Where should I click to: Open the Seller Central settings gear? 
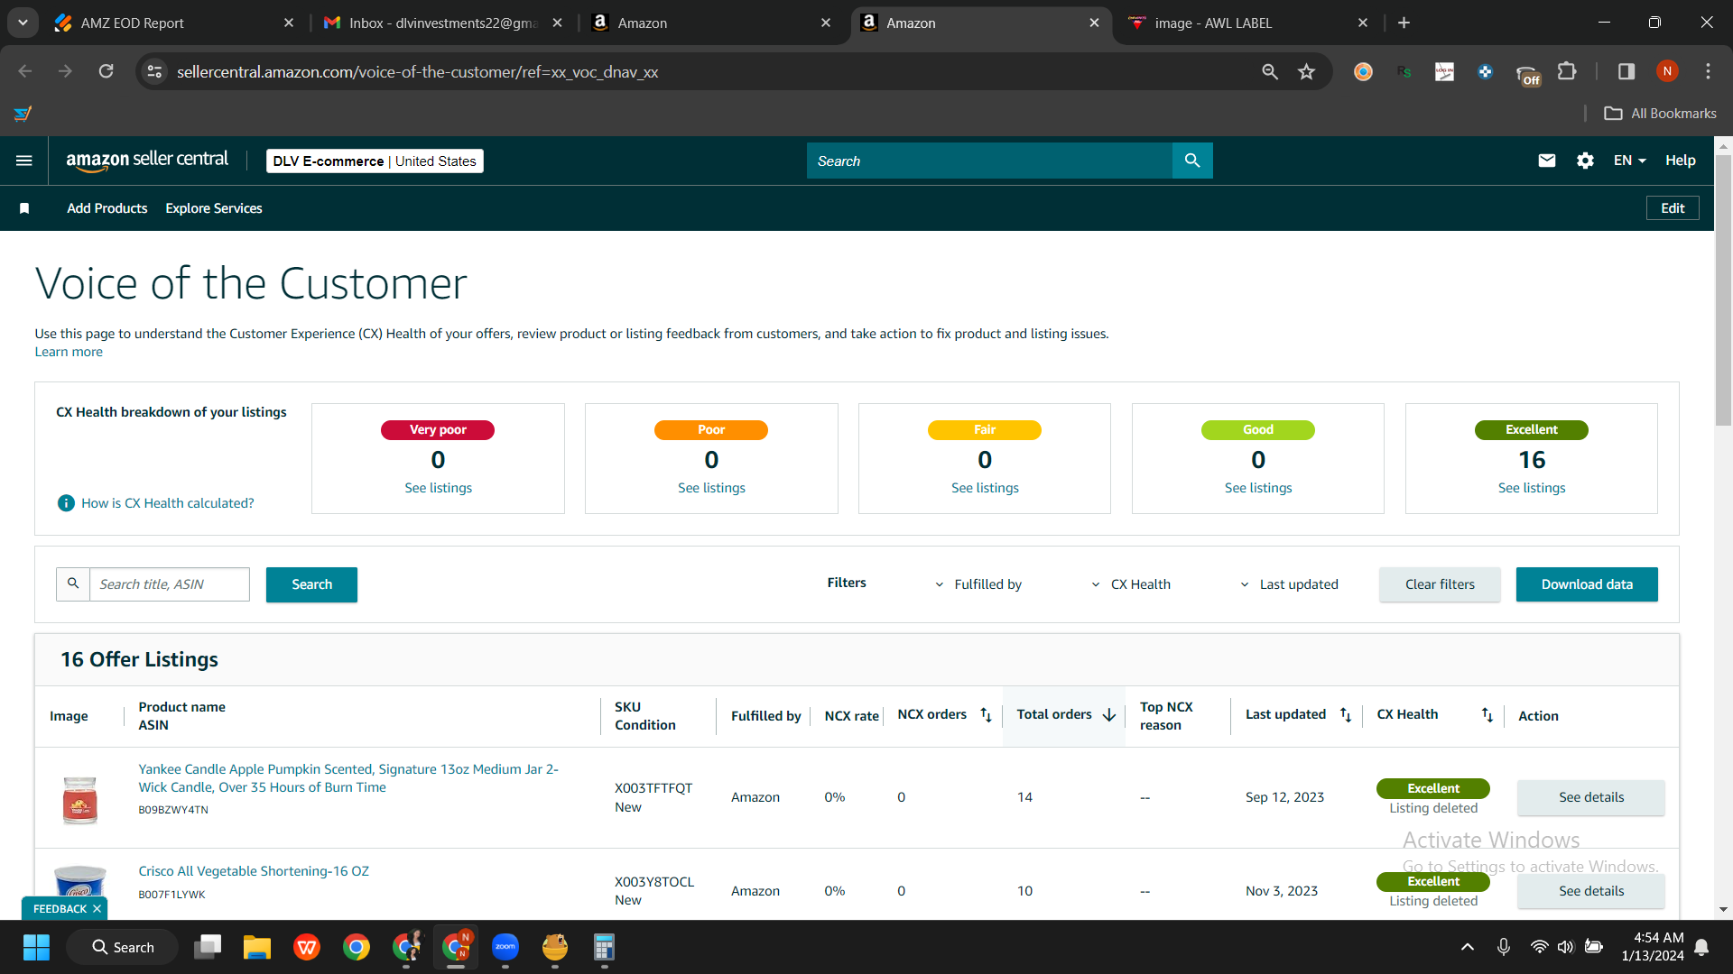coord(1585,161)
